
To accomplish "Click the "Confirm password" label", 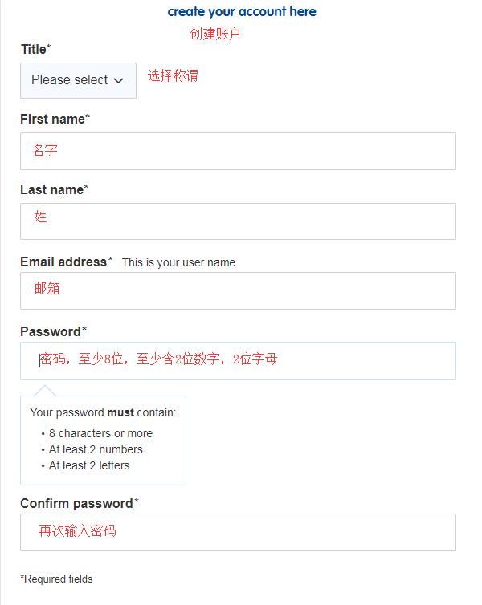I will [77, 504].
